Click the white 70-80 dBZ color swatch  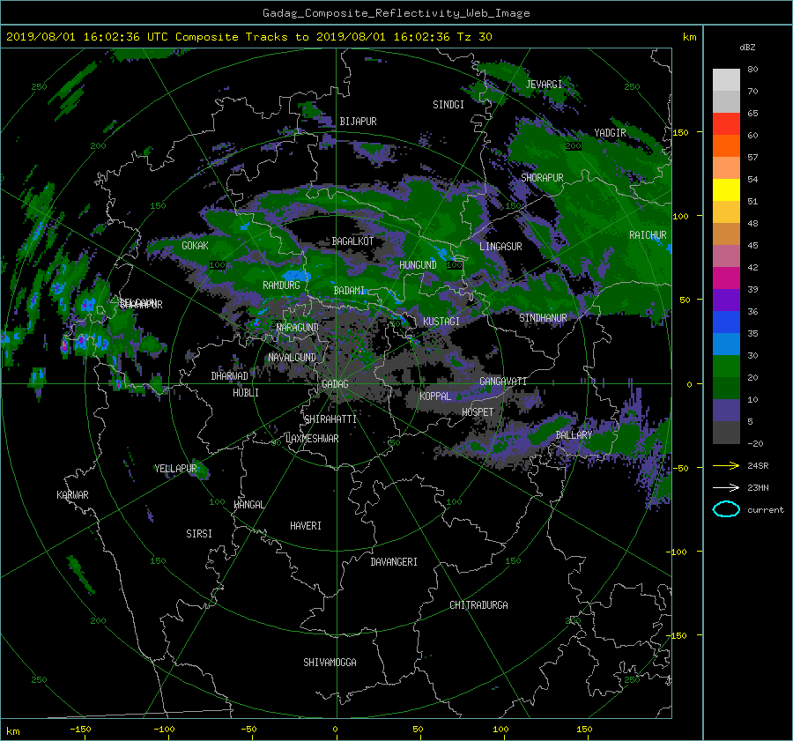(726, 80)
